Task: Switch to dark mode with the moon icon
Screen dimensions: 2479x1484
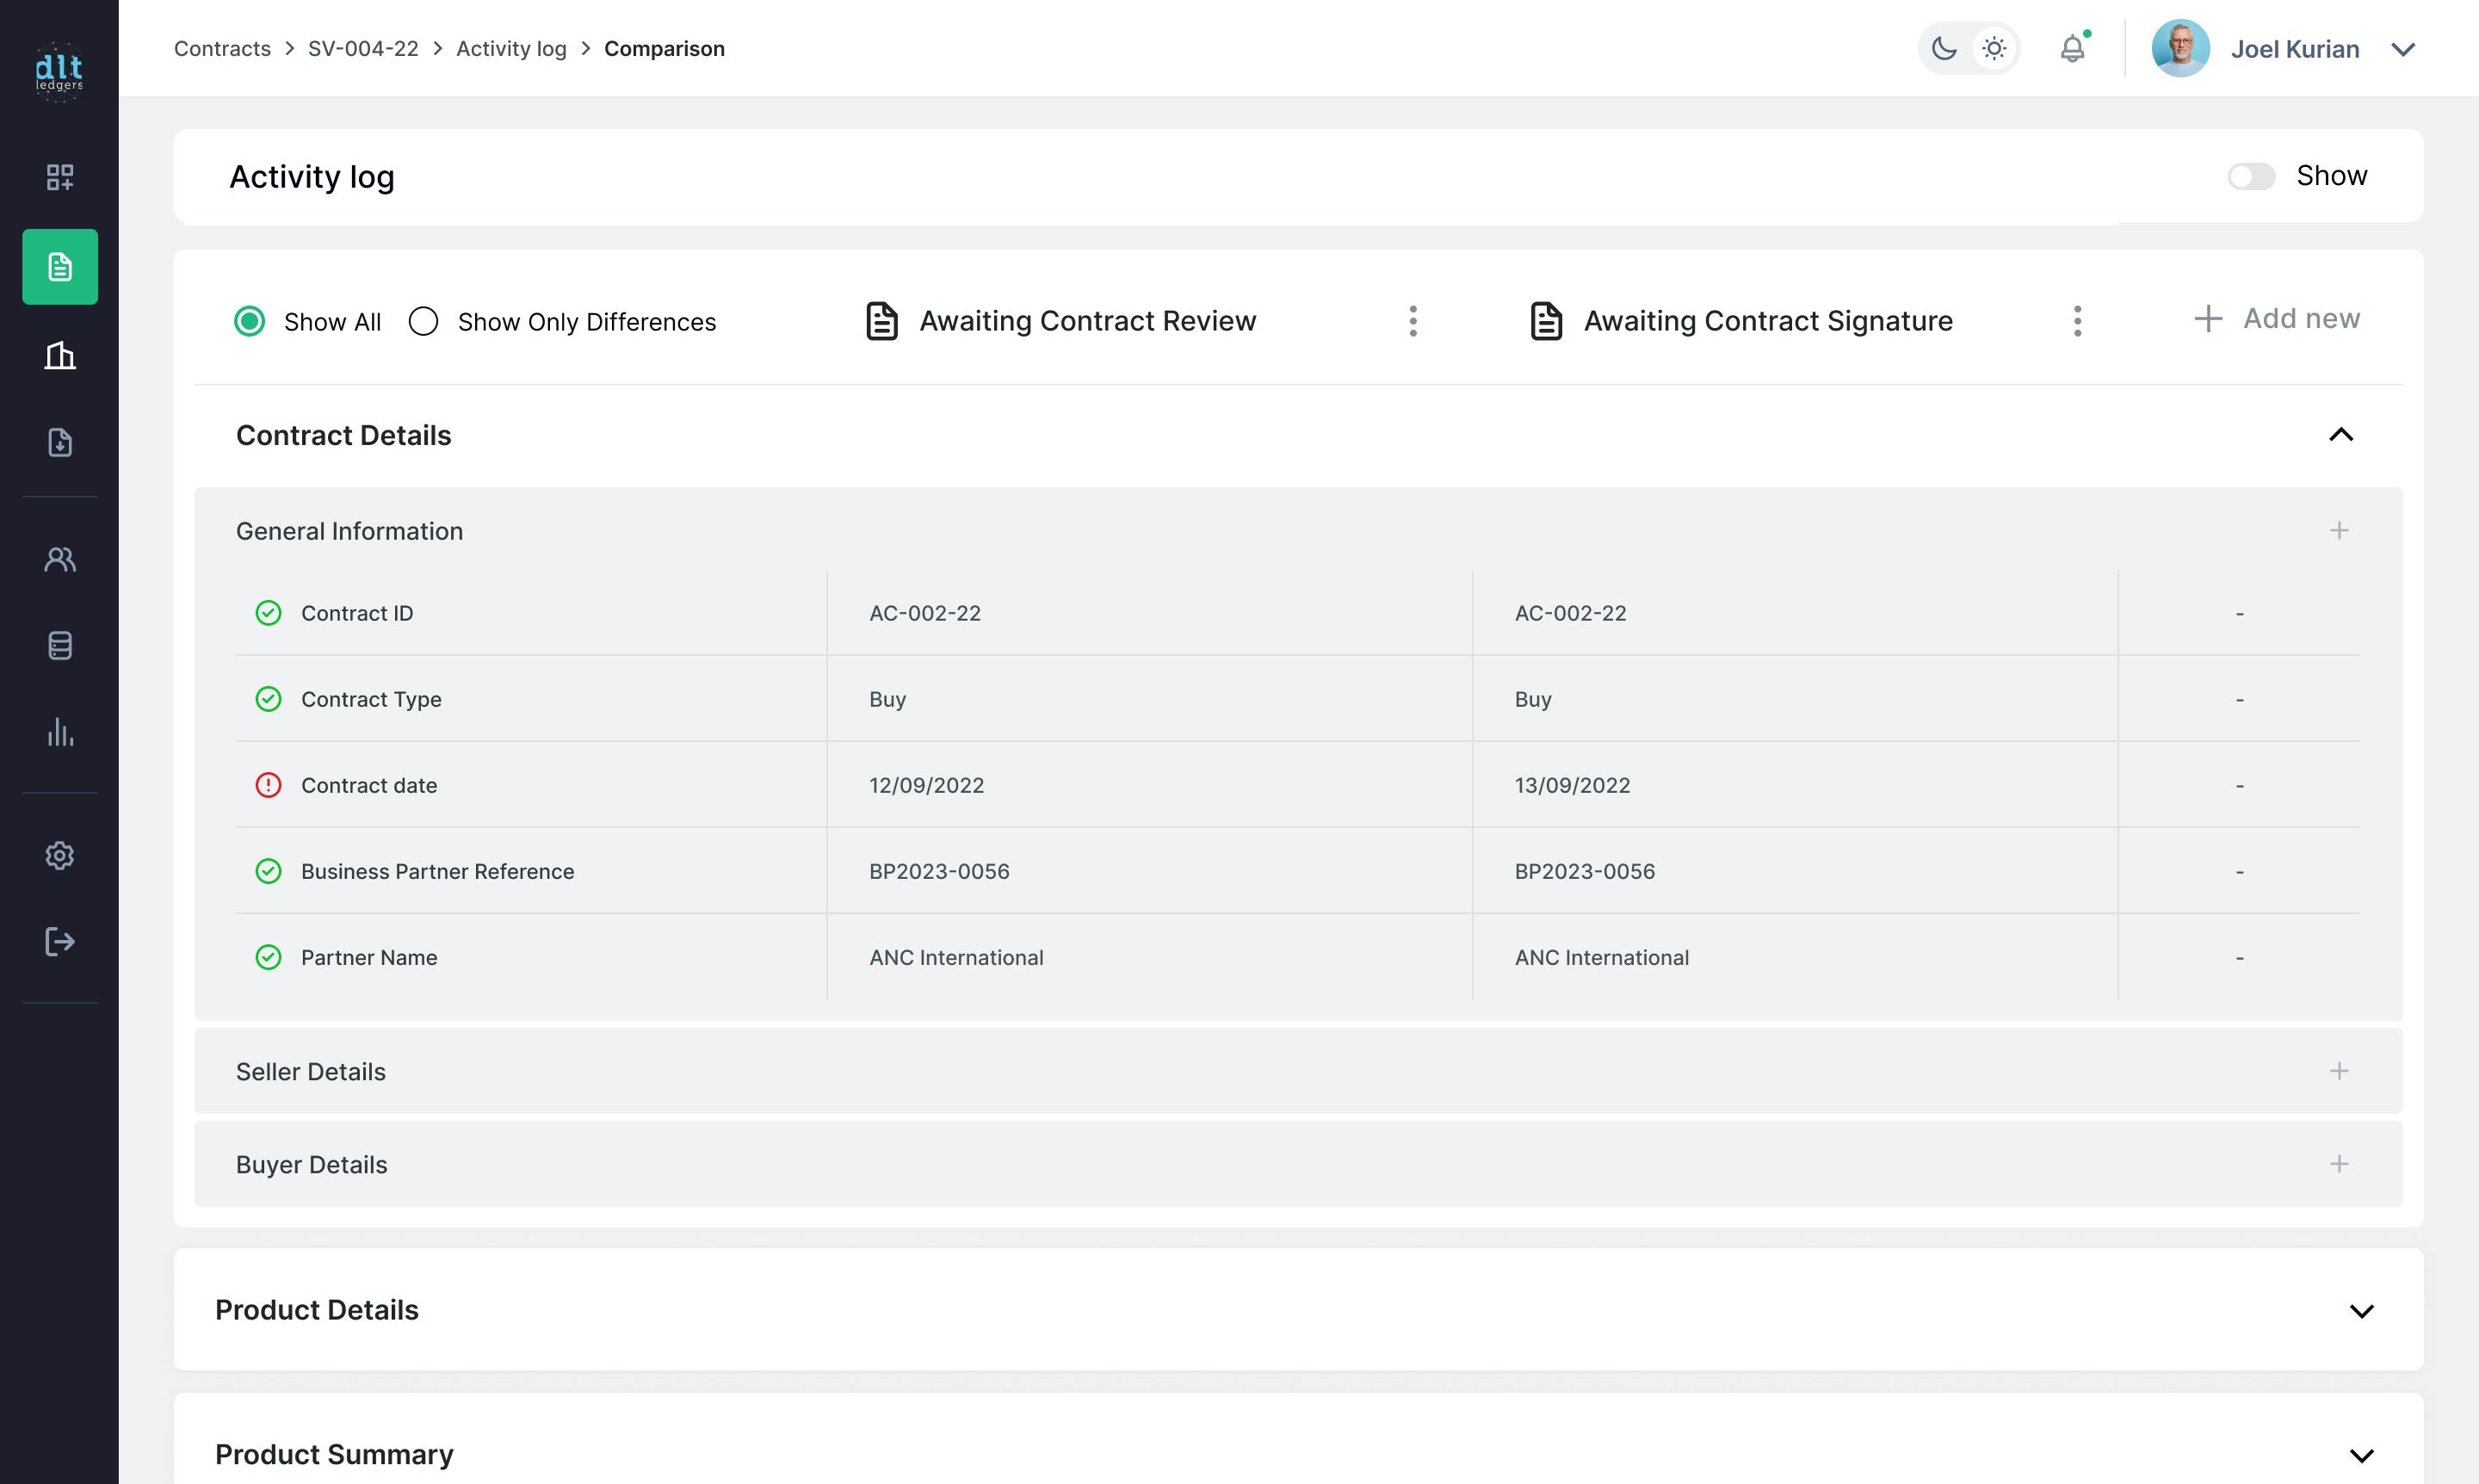Action: (x=1944, y=48)
